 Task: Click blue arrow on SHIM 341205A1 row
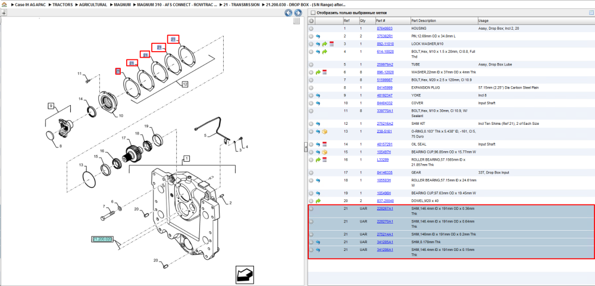pyautogui.click(x=318, y=241)
